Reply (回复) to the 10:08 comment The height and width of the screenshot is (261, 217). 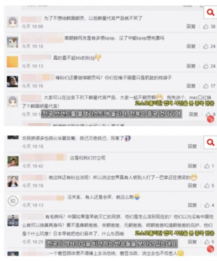(x=191, y=26)
